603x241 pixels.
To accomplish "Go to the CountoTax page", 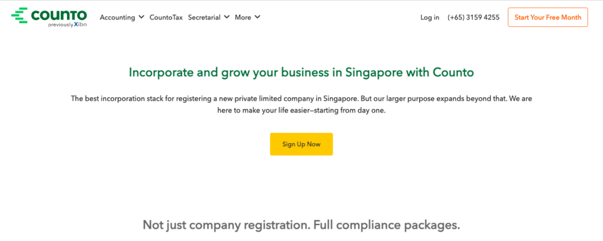I will (x=166, y=17).
